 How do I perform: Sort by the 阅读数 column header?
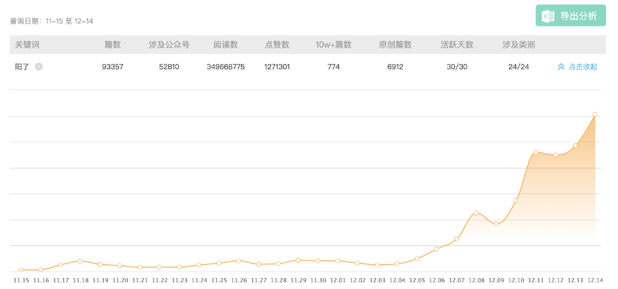pyautogui.click(x=225, y=45)
